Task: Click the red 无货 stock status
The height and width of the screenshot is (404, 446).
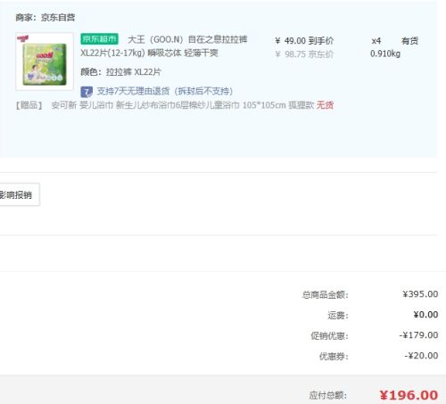Action: (325, 105)
